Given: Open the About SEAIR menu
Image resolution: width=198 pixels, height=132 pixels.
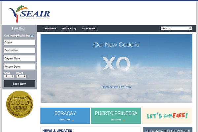Looking at the screenshot, I should tap(89, 29).
